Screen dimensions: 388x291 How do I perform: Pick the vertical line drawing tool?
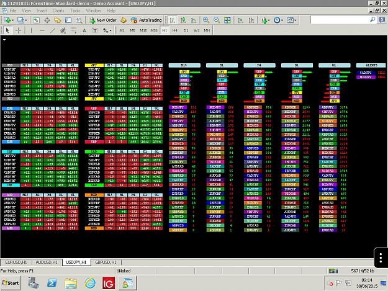tap(31, 30)
